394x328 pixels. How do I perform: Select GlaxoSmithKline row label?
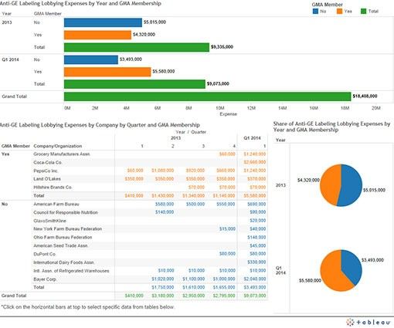49,221
